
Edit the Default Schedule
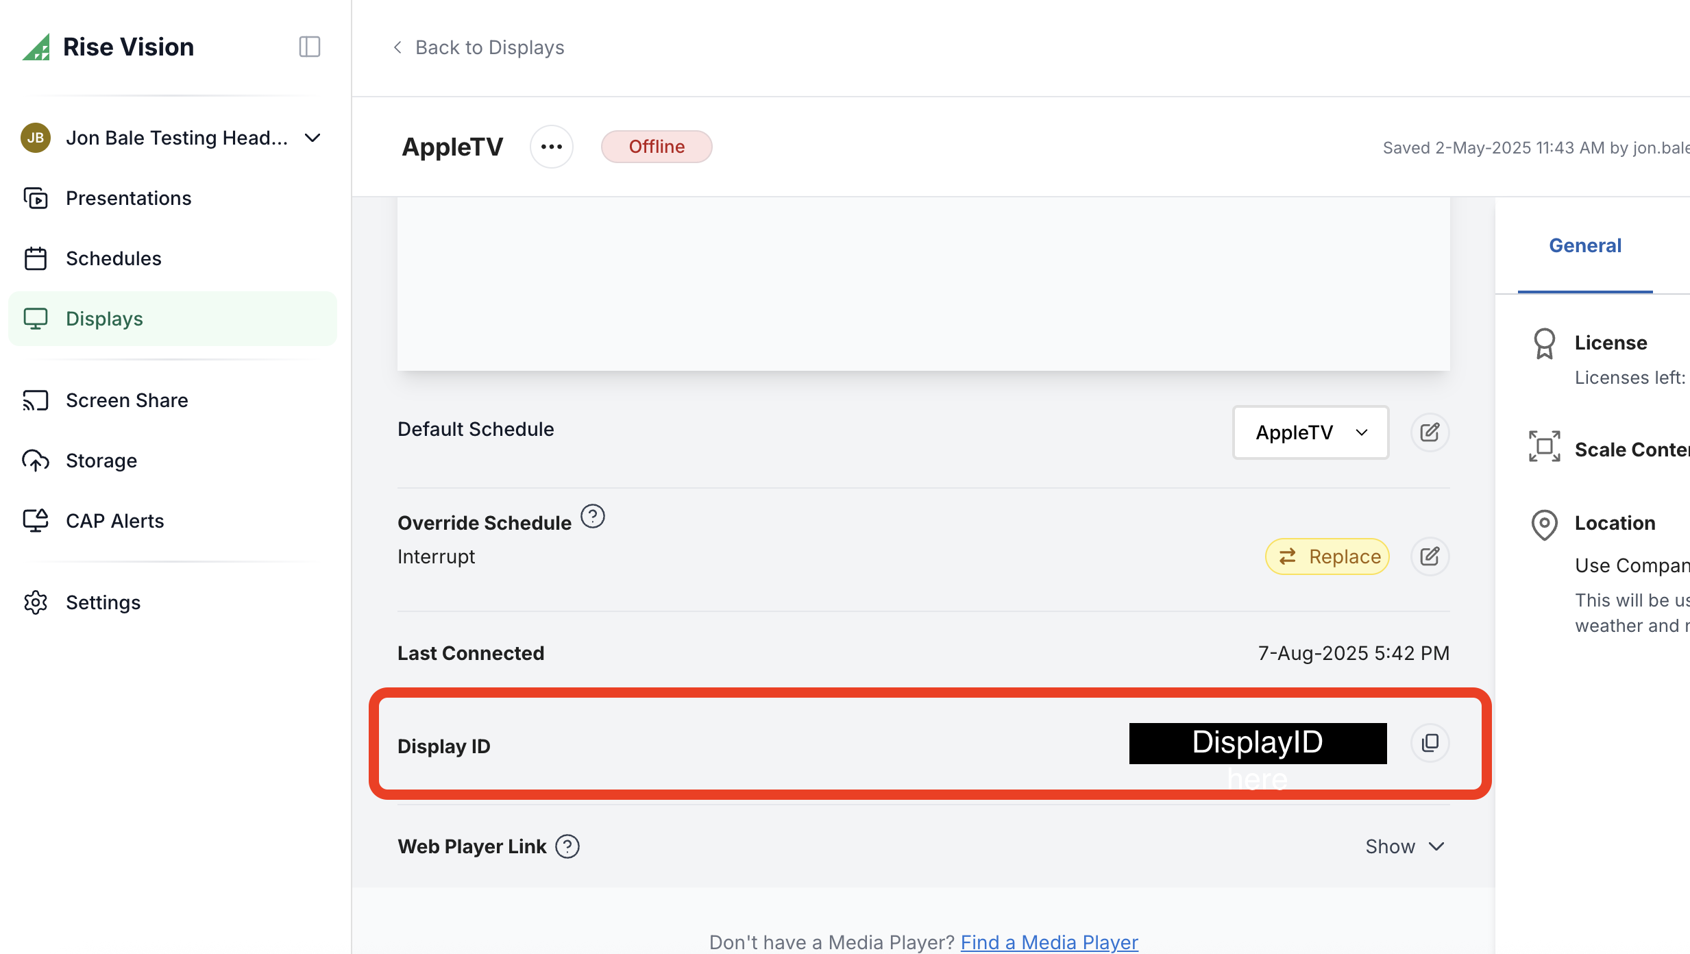(x=1430, y=432)
